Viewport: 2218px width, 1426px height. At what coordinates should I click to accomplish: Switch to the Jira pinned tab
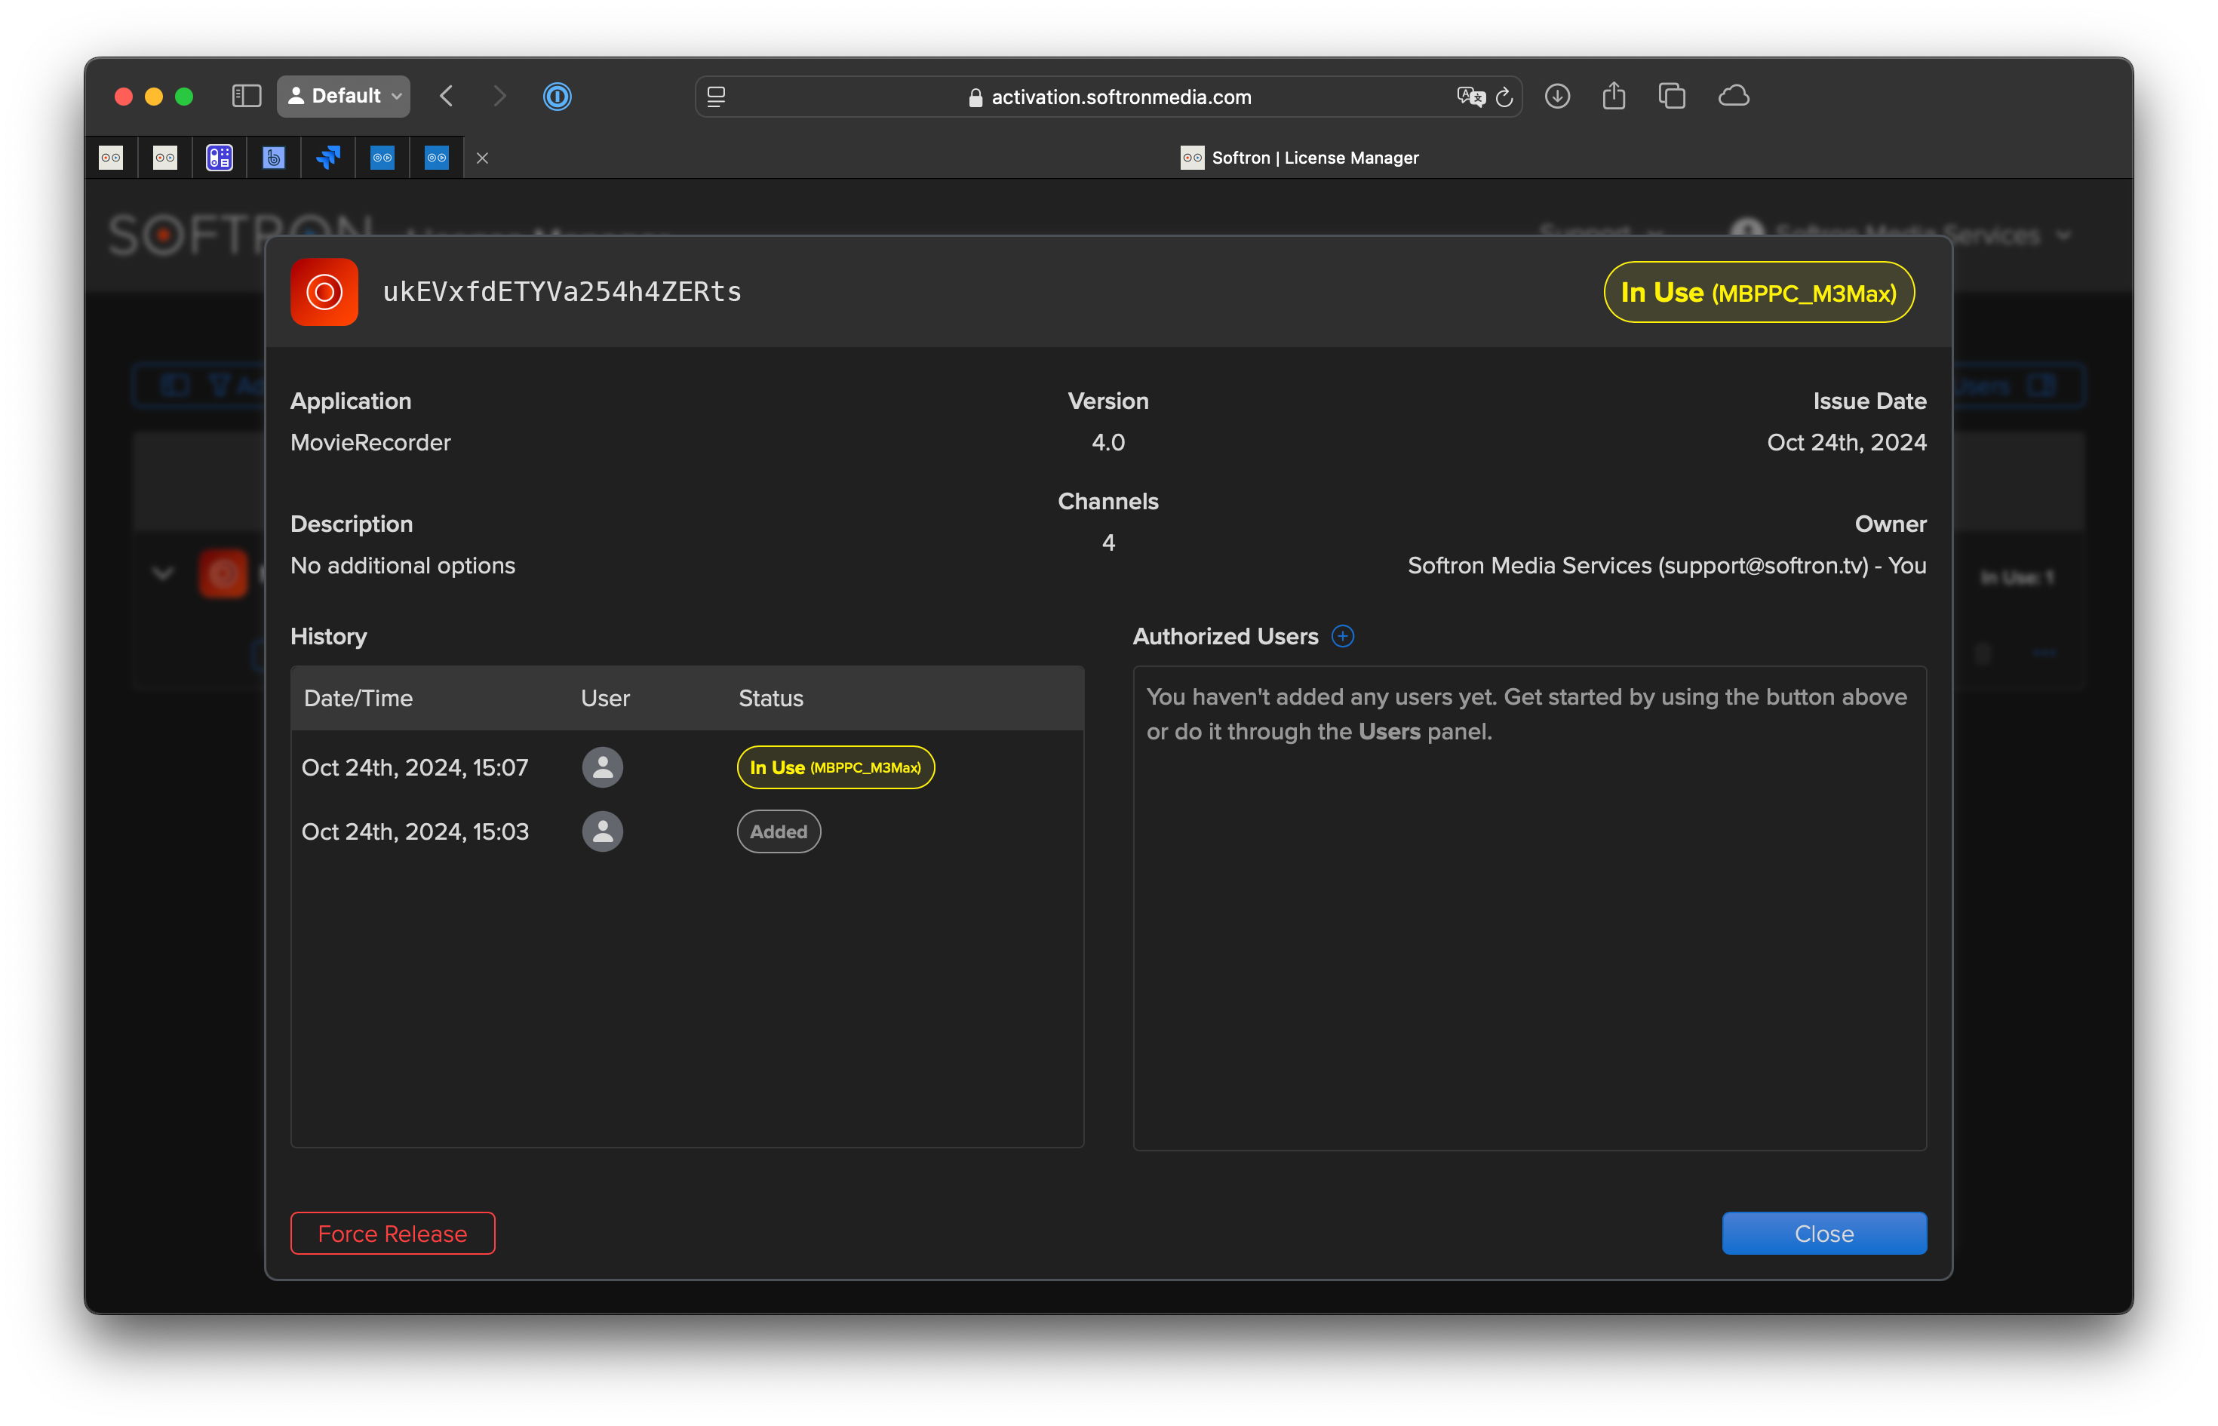tap(327, 158)
